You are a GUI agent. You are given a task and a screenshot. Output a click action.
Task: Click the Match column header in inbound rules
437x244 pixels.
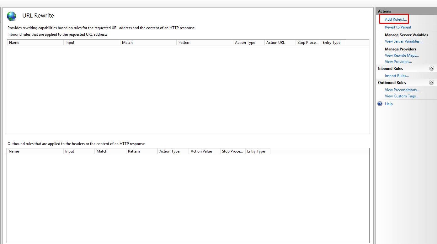[x=147, y=42]
